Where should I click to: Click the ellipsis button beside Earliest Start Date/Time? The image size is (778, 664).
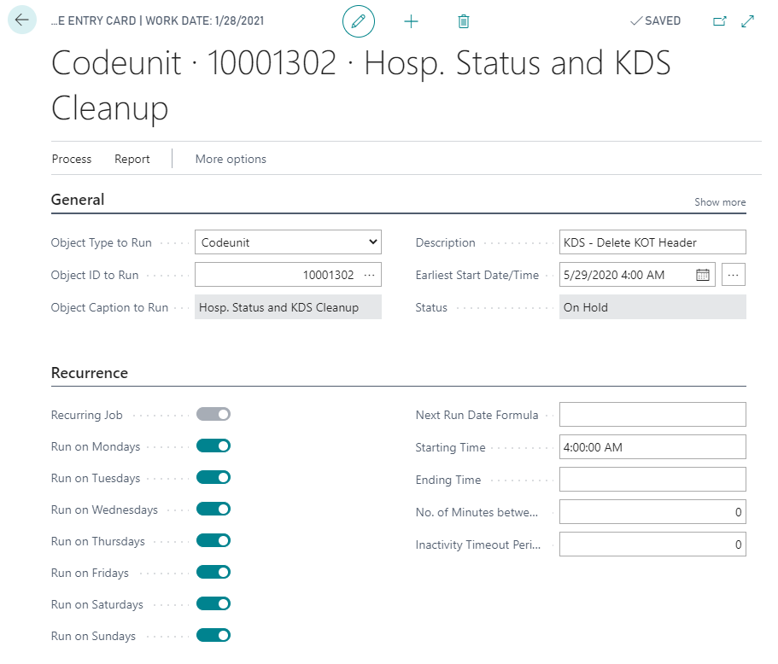click(x=734, y=275)
